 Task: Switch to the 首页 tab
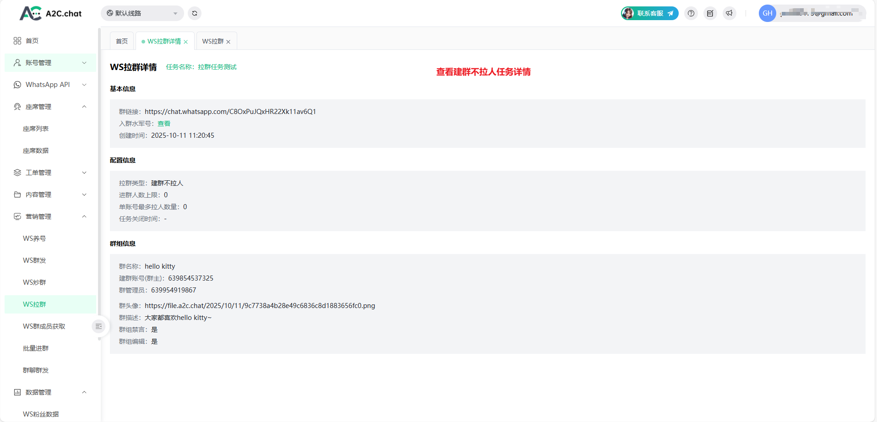(122, 41)
